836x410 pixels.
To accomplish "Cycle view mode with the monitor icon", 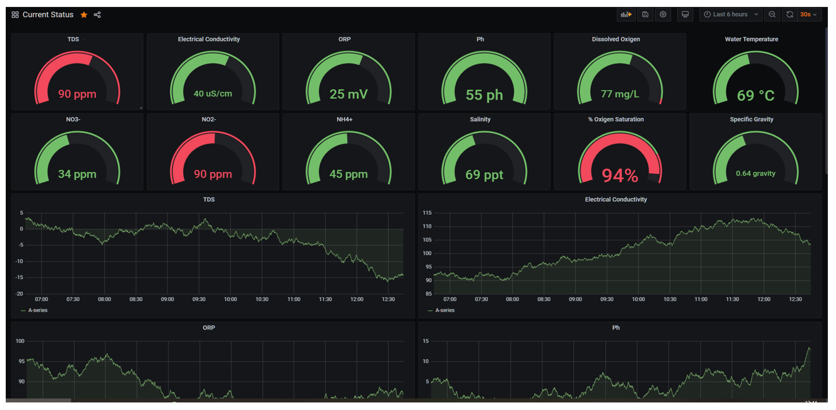I will [685, 15].
